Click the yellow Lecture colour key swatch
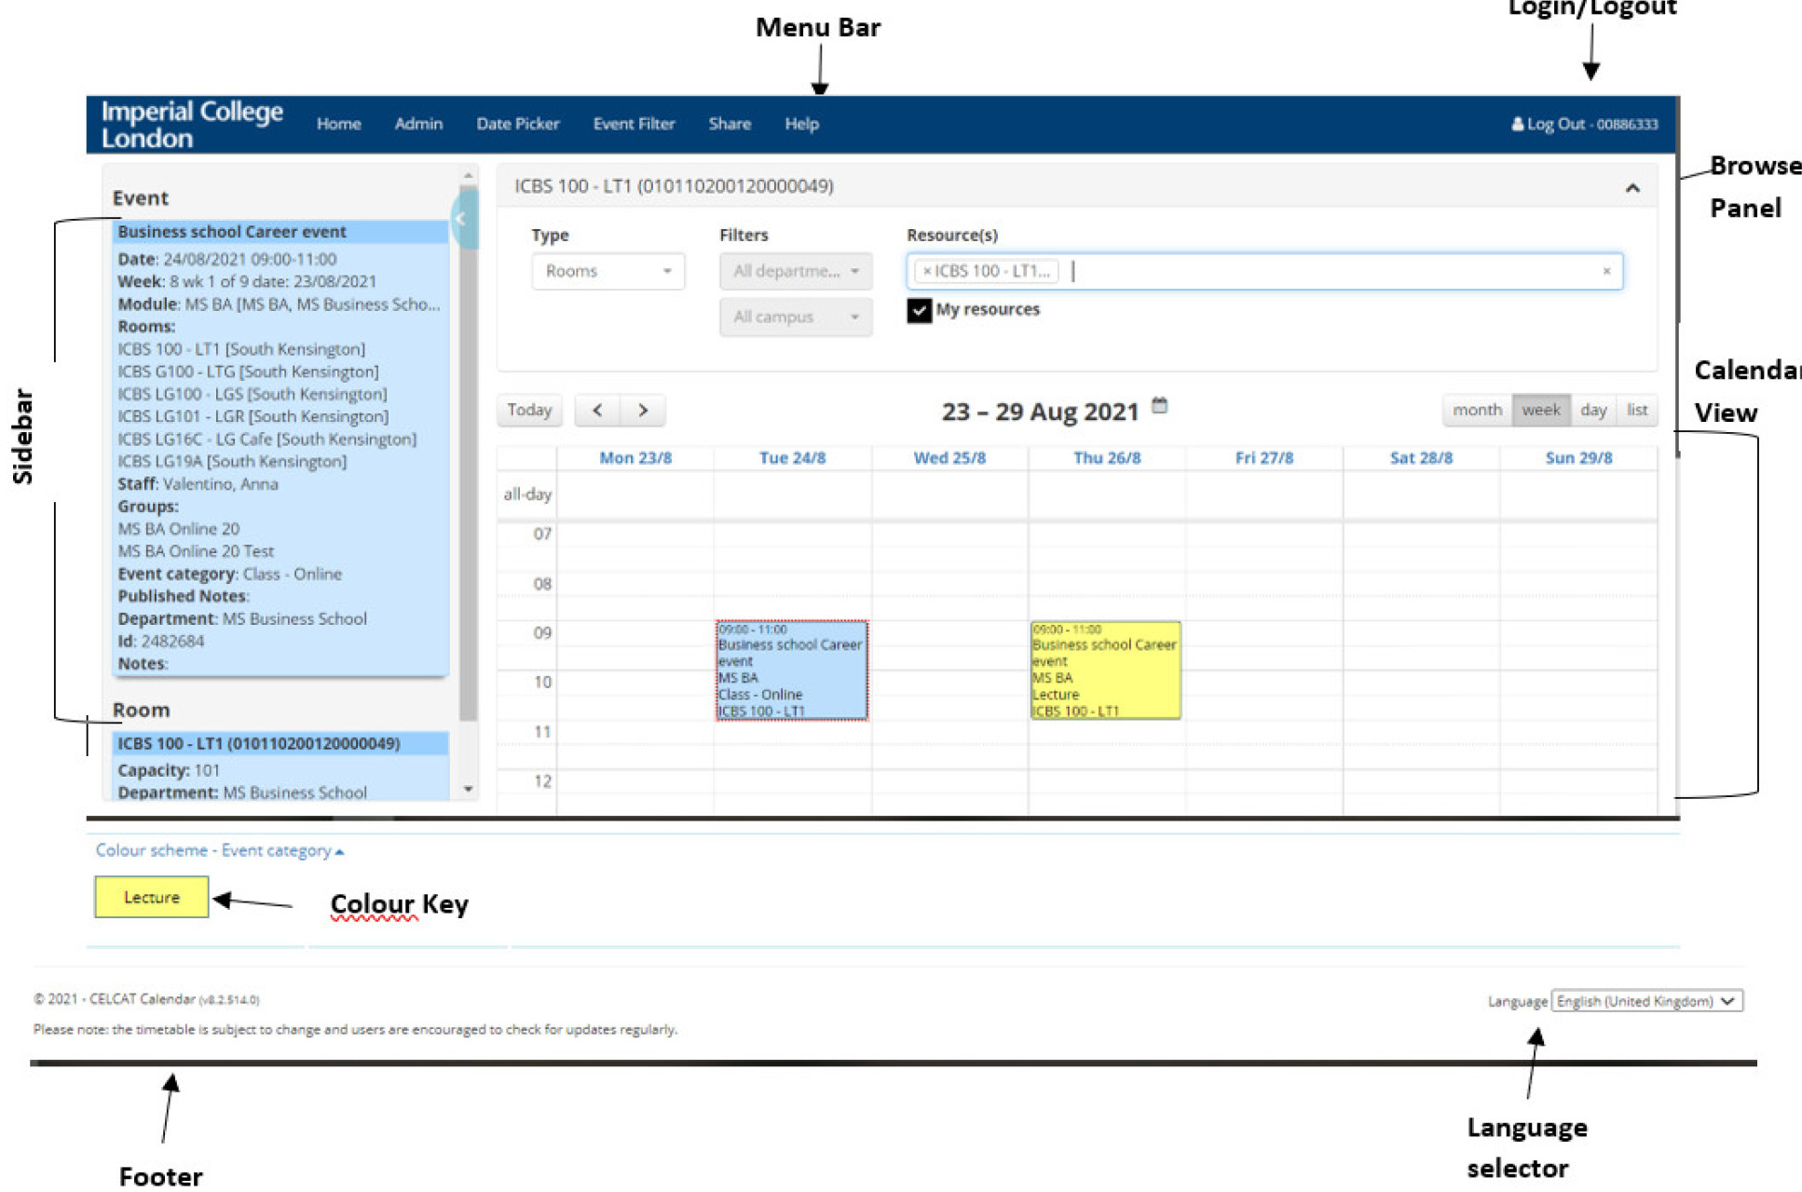The height and width of the screenshot is (1192, 1802). [x=151, y=897]
